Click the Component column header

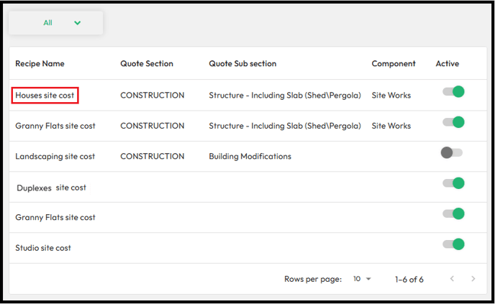click(394, 64)
